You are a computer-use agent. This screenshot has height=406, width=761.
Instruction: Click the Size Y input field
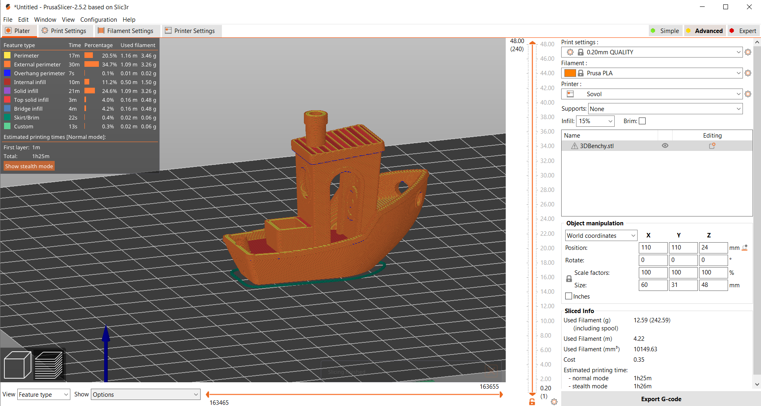pos(683,285)
